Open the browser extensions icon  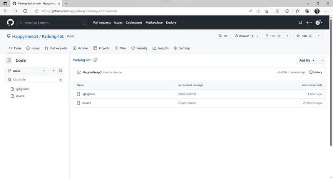click(287, 11)
